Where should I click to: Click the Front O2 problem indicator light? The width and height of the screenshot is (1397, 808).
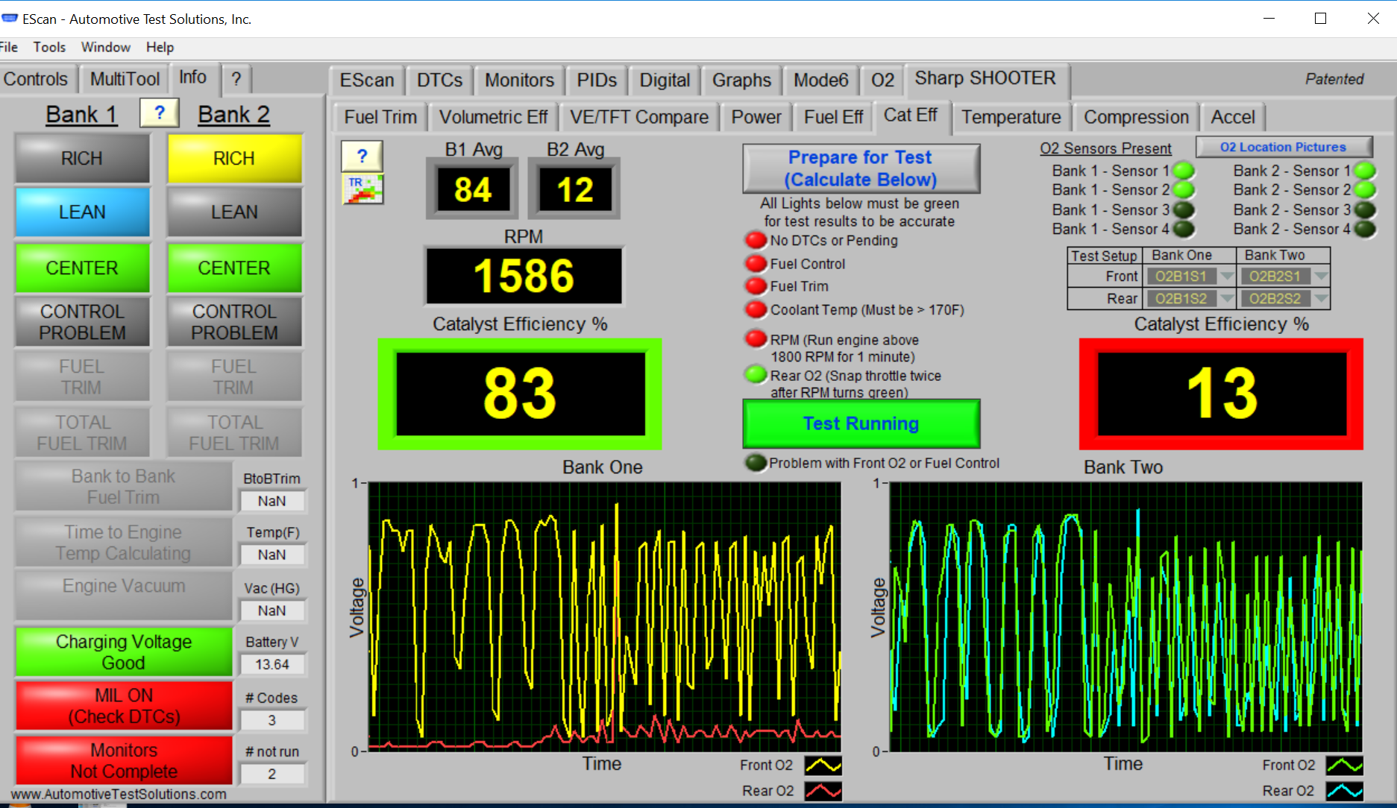pos(756,463)
